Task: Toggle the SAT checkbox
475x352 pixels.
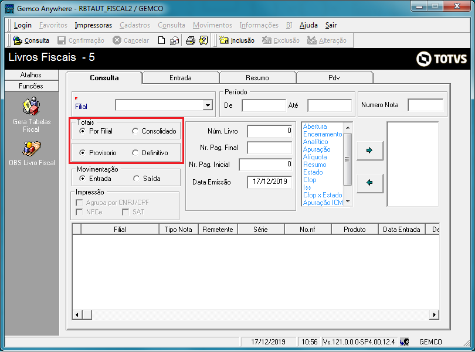Action: point(125,212)
